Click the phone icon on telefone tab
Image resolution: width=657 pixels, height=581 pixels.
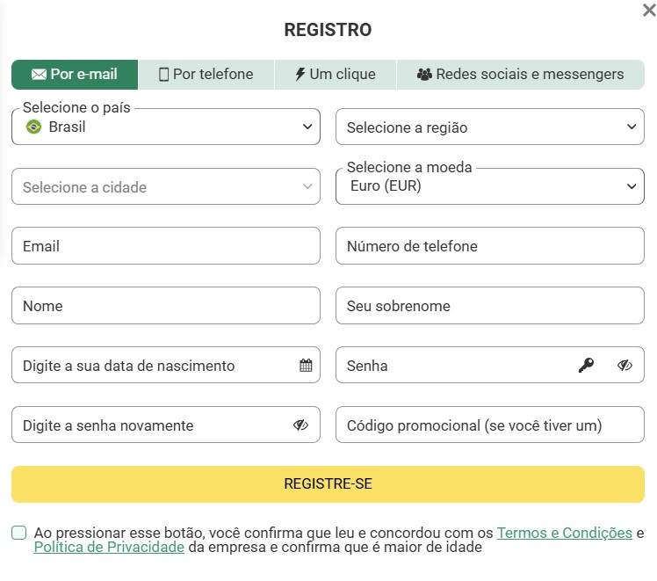(163, 75)
